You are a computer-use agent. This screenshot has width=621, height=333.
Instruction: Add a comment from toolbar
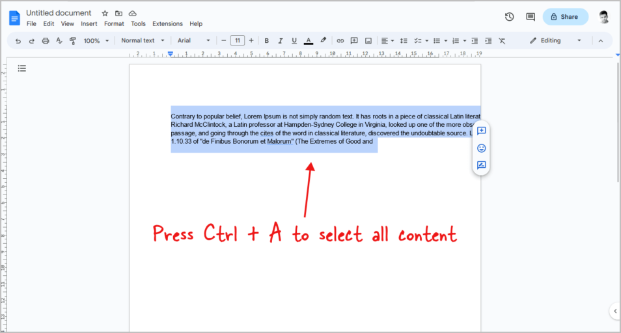354,41
